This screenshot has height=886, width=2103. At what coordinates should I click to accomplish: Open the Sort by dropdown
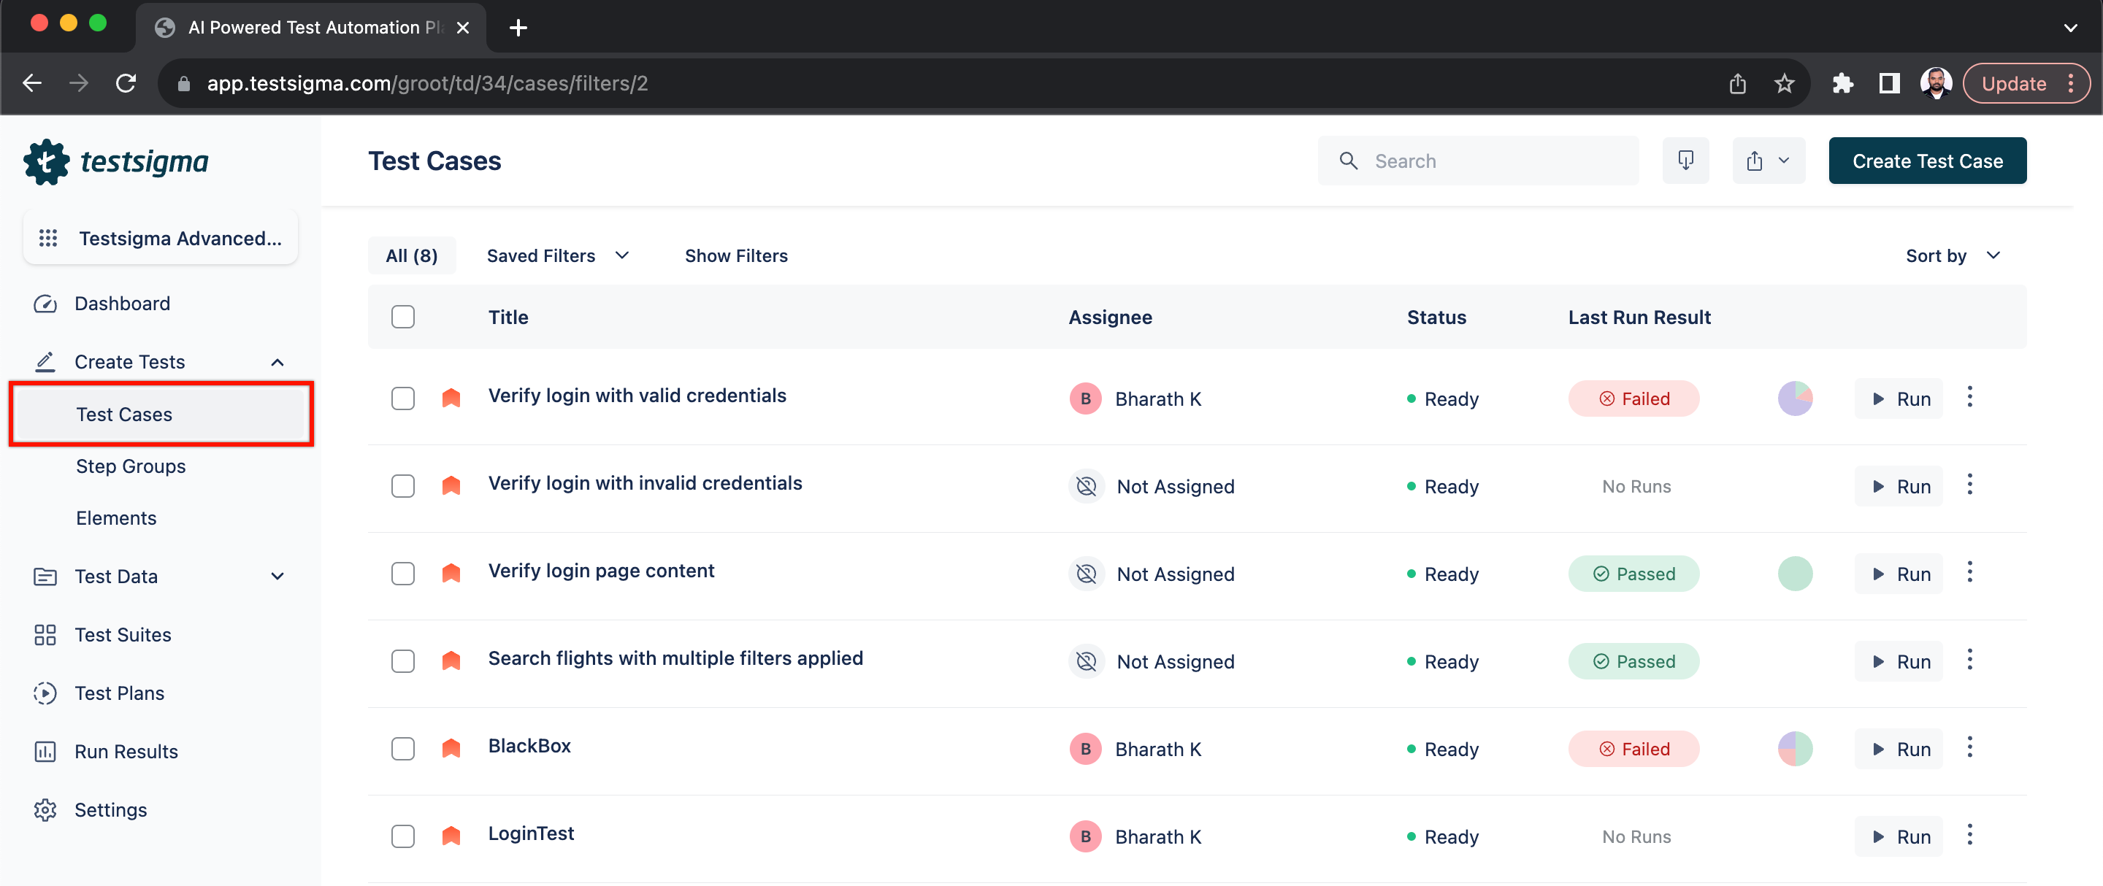click(x=1953, y=255)
